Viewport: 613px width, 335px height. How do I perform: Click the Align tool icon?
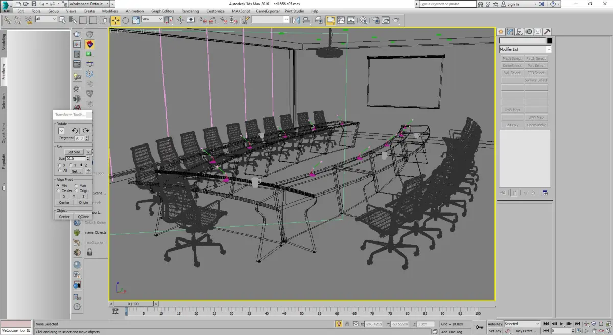pos(306,20)
